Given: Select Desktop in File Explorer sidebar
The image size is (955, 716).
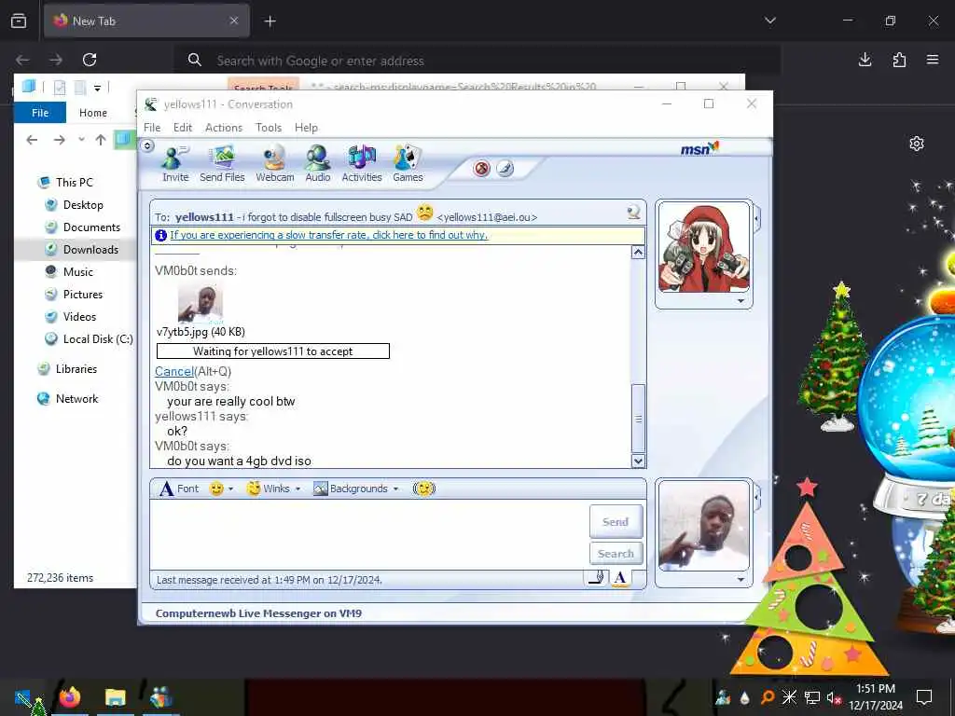Looking at the screenshot, I should pos(83,204).
